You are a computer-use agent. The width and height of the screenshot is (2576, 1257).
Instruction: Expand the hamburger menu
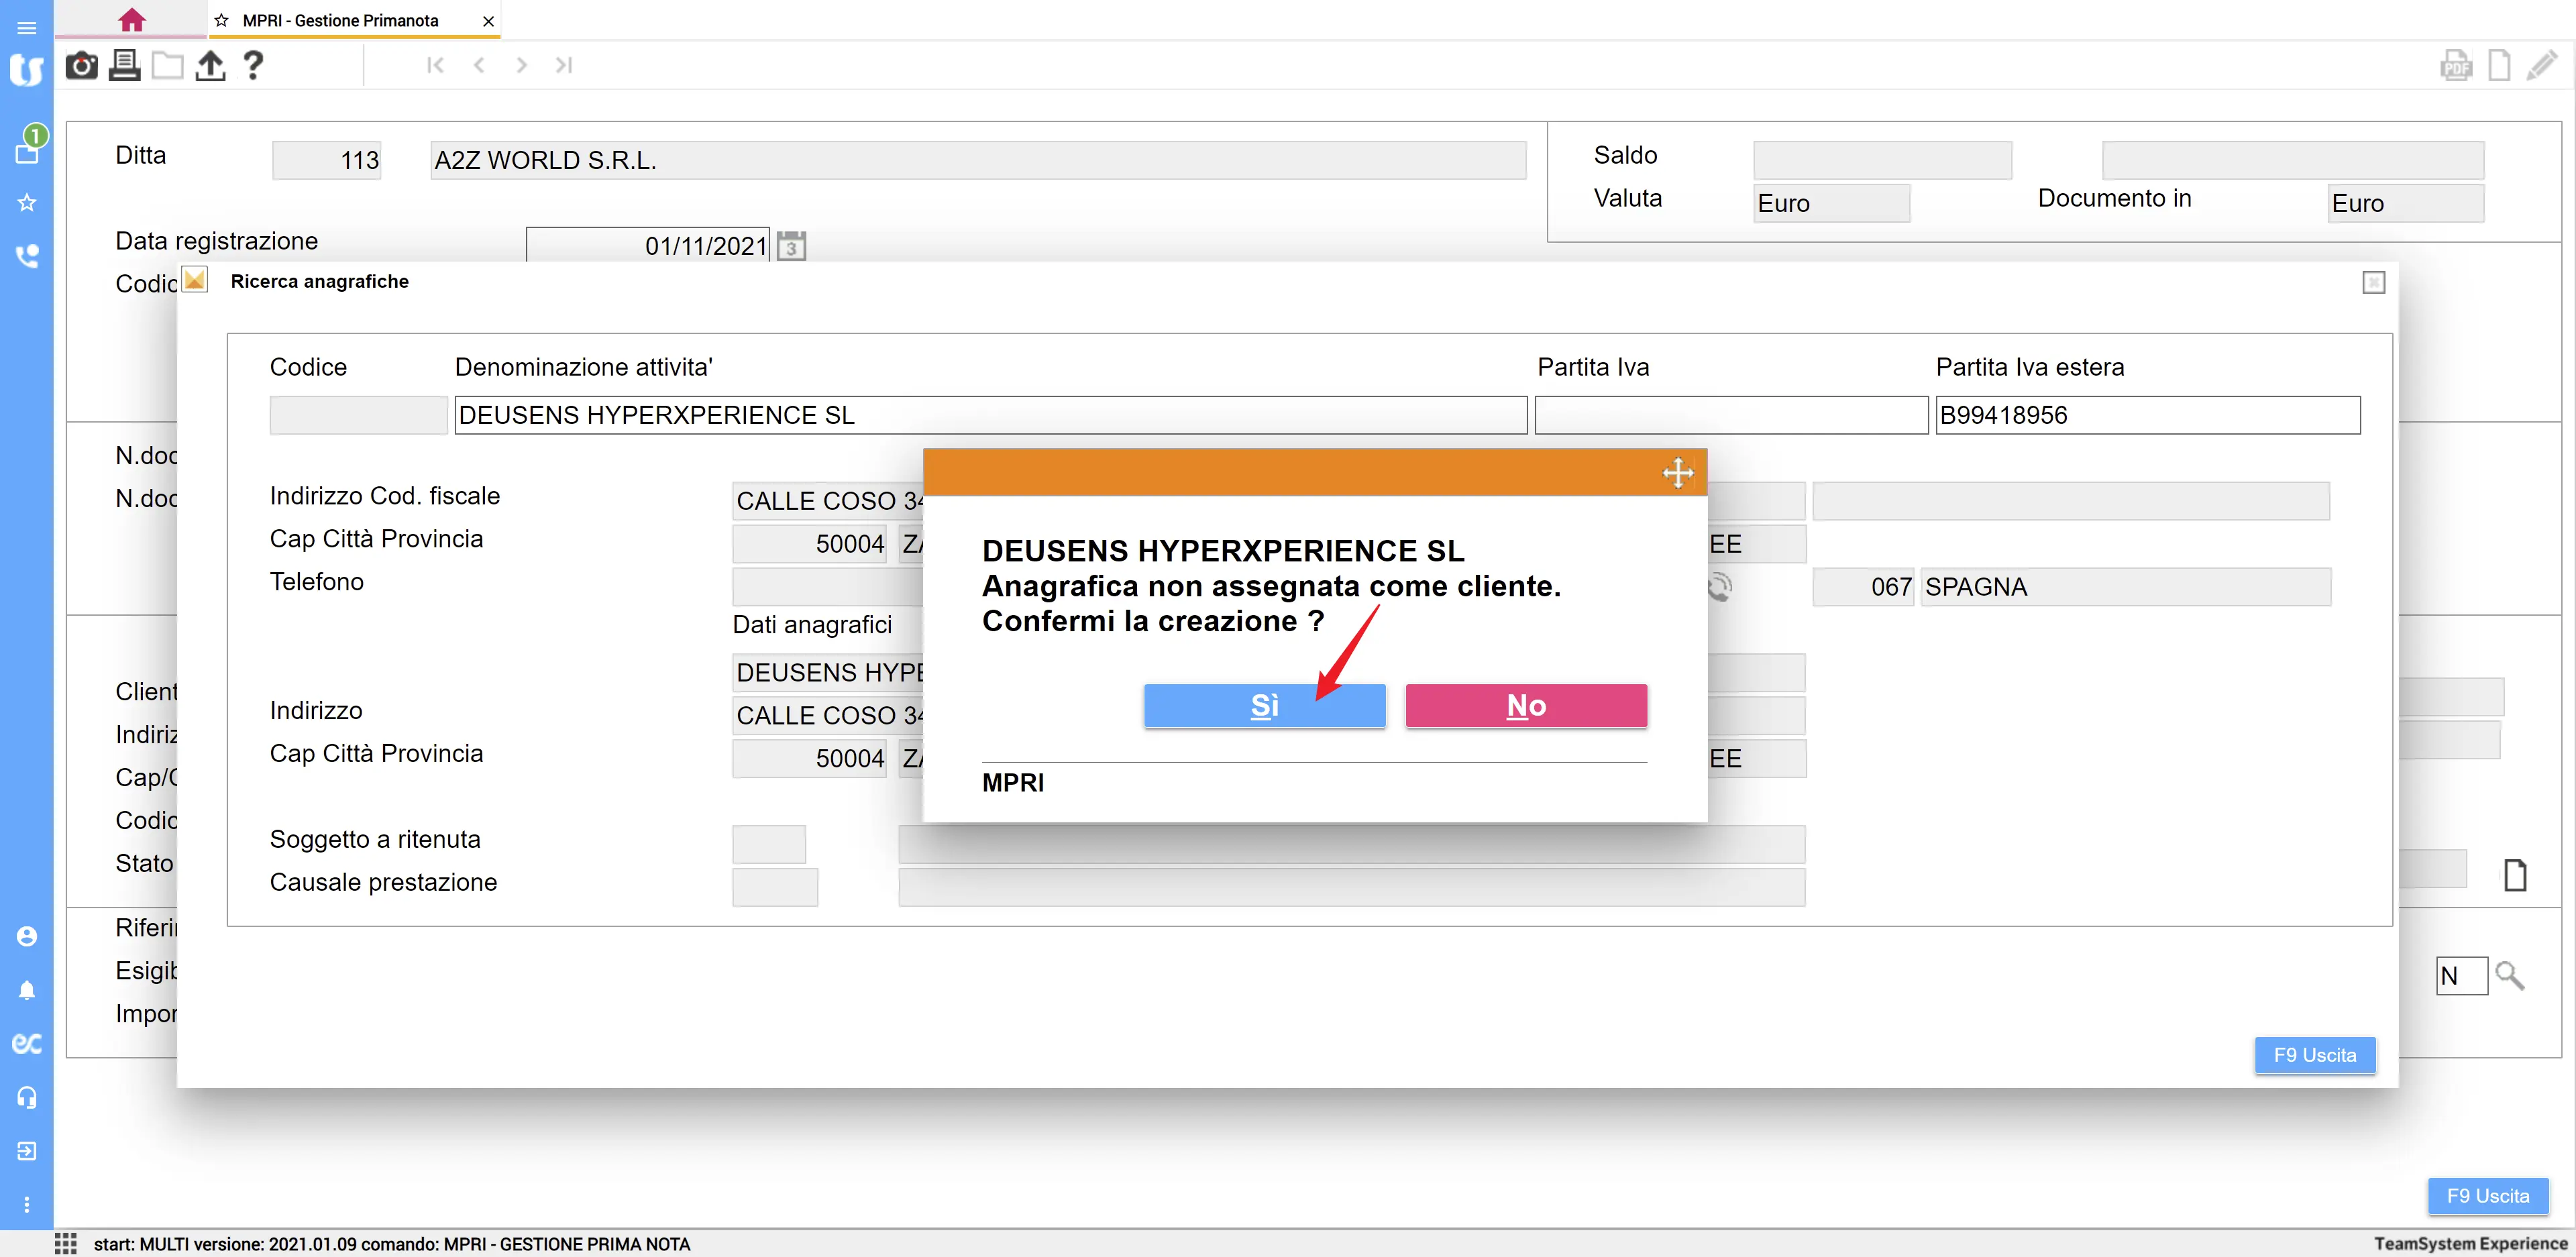point(27,27)
